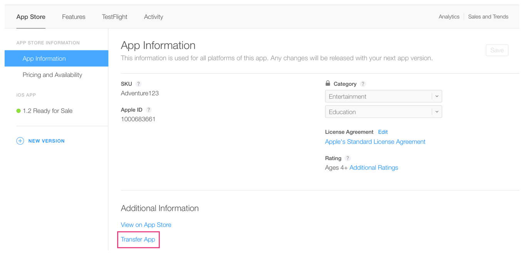Select the Features tab
This screenshot has height=255, width=524.
(74, 17)
